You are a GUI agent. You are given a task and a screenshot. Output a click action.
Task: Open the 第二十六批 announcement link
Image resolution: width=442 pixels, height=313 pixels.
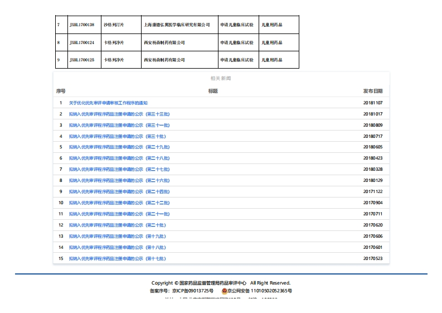(x=119, y=181)
